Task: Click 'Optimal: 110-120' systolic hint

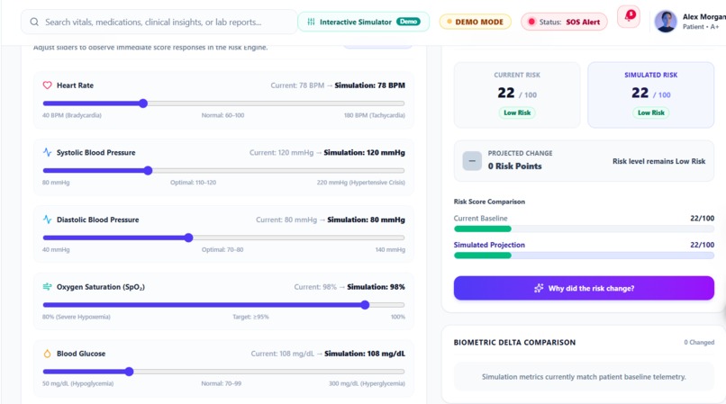Action: 193,183
